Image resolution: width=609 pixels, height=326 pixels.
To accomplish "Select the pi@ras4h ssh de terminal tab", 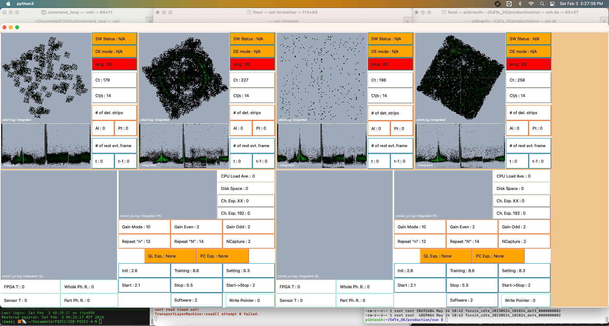I will pos(510,21).
